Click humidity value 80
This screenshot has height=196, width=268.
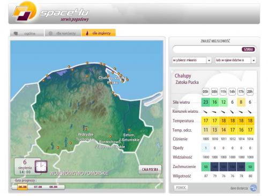coord(250,176)
